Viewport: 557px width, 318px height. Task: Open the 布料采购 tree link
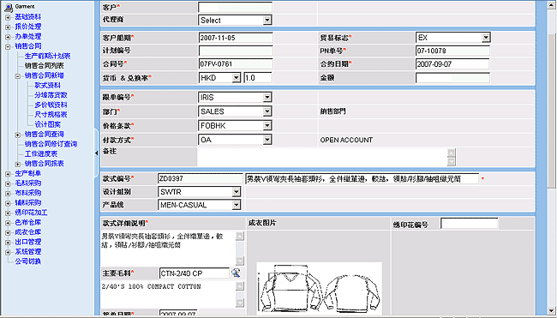click(x=28, y=193)
